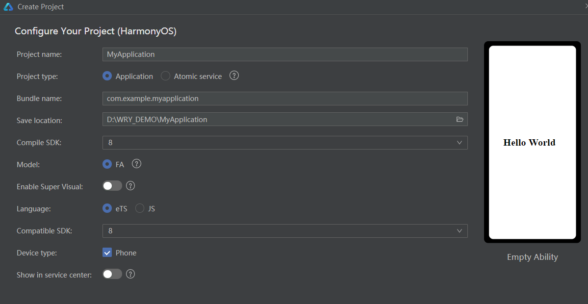The height and width of the screenshot is (304, 588).
Task: Click the Create Project window title
Action: click(x=41, y=7)
